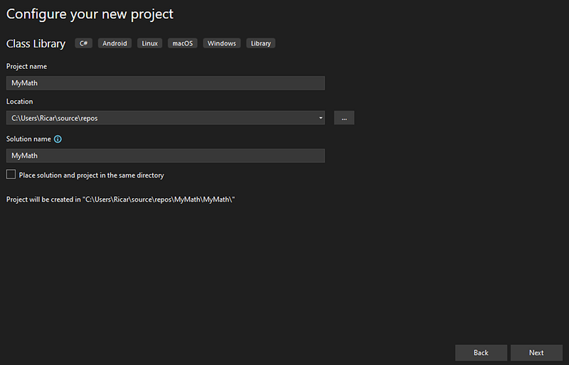The image size is (569, 365).
Task: Click the Solution name info icon
Action: [x=58, y=139]
